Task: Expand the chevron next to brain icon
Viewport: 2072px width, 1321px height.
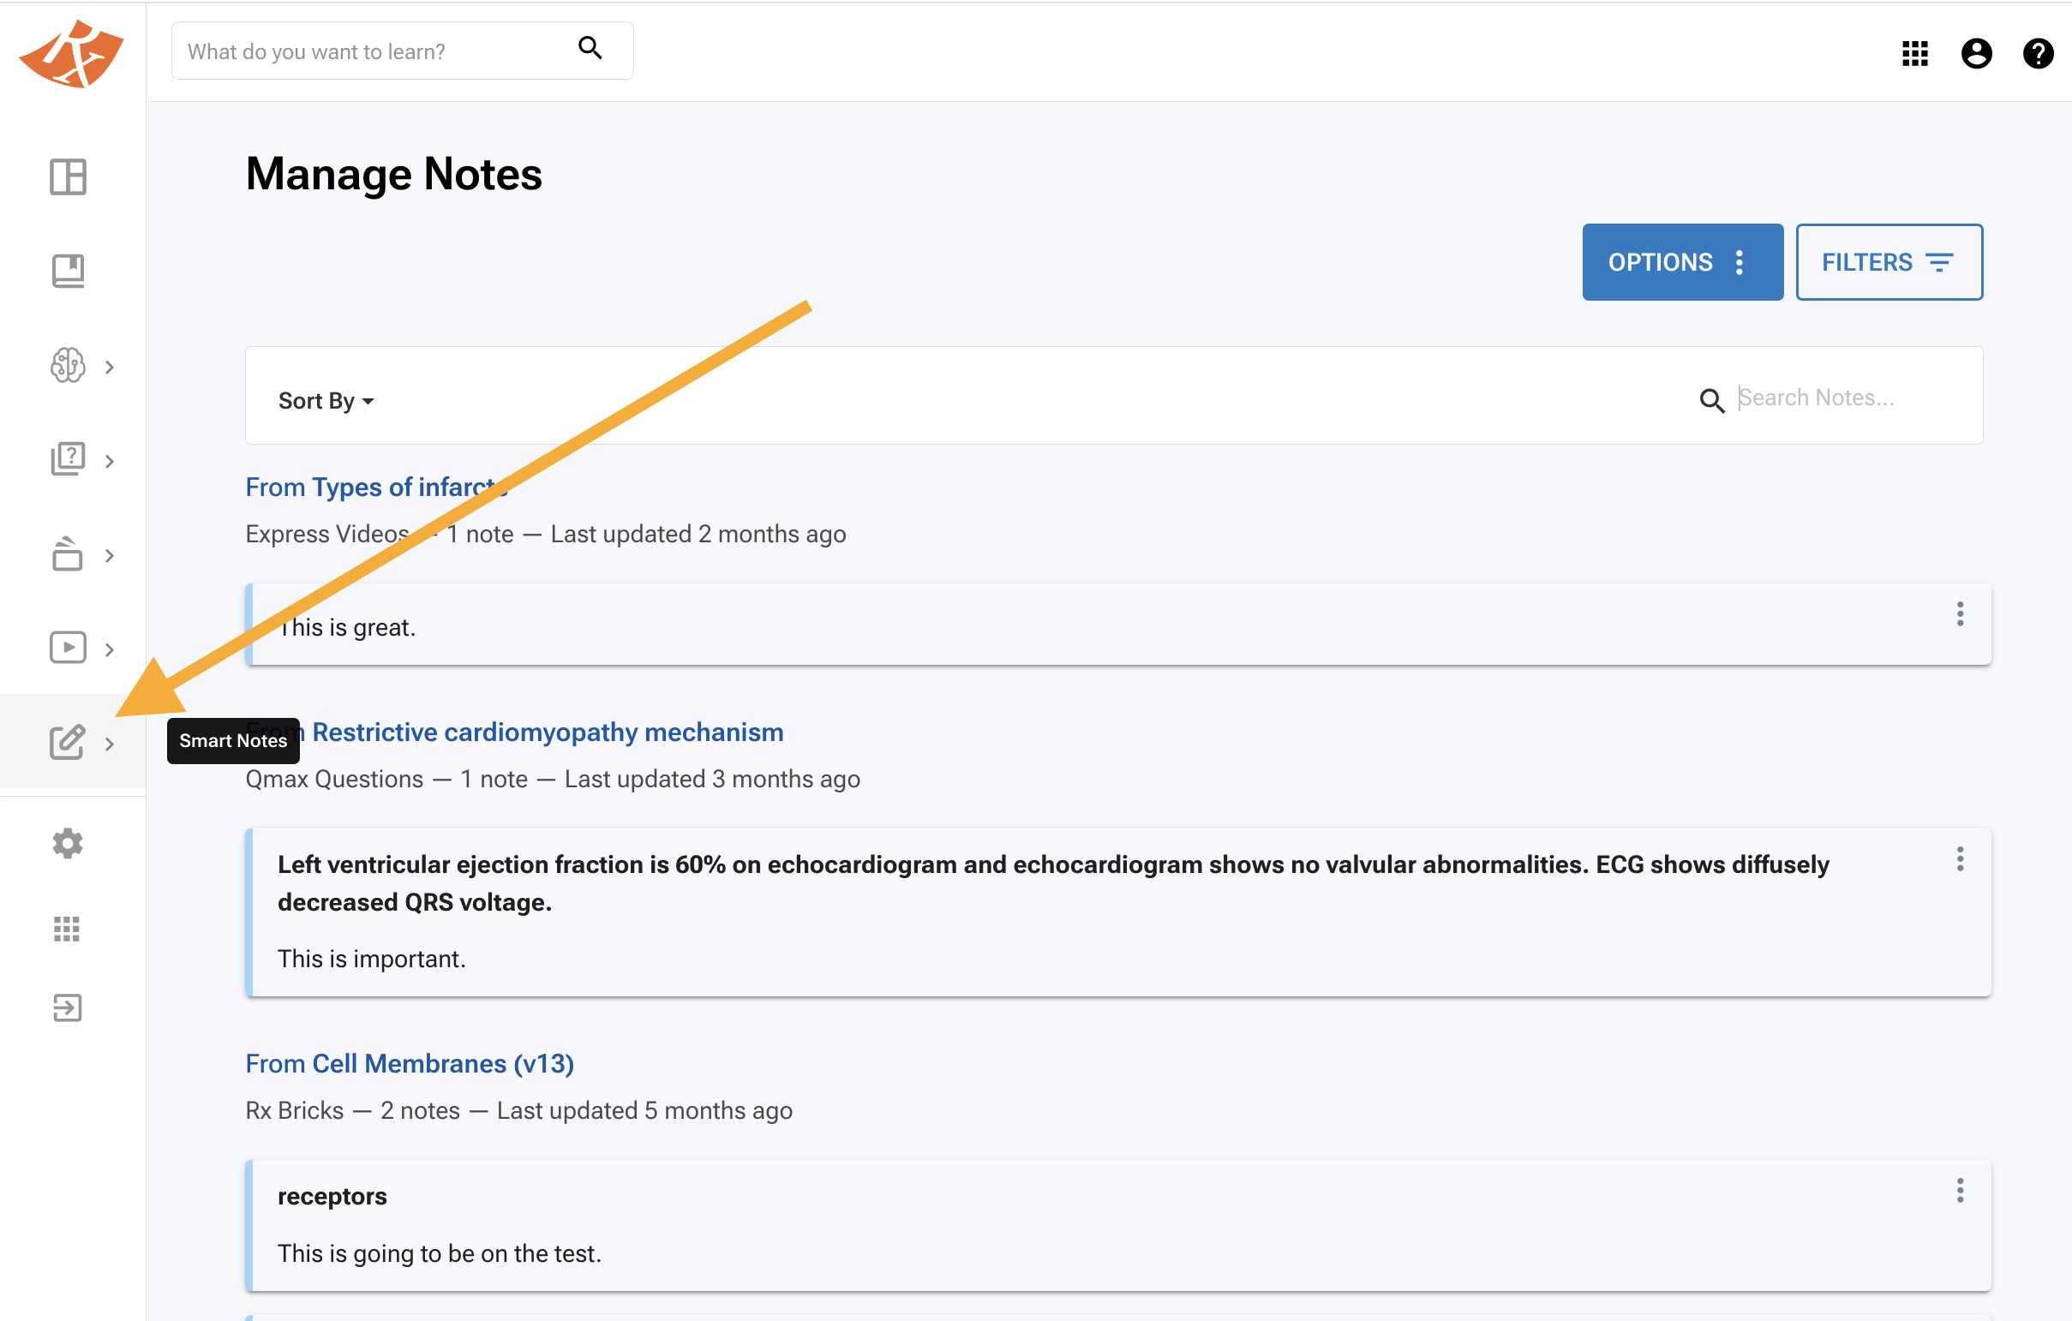Action: point(111,368)
